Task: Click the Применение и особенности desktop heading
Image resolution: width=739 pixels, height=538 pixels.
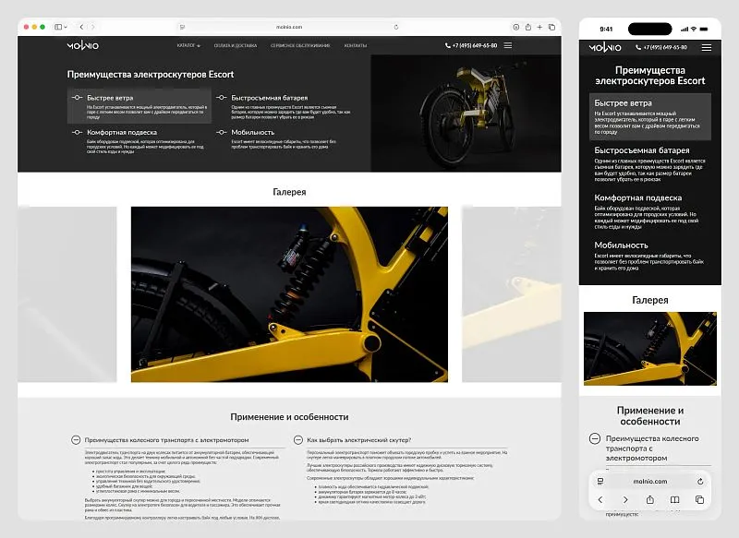Action: click(x=289, y=417)
